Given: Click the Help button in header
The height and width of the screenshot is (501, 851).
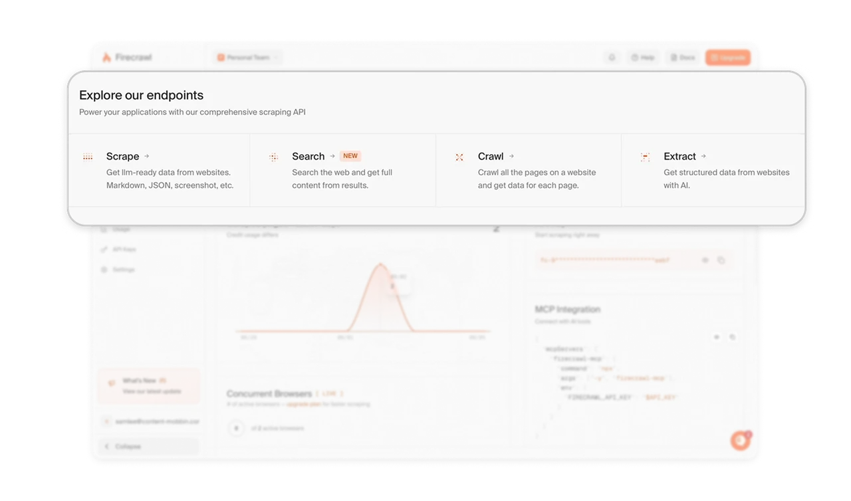Looking at the screenshot, I should [x=643, y=58].
